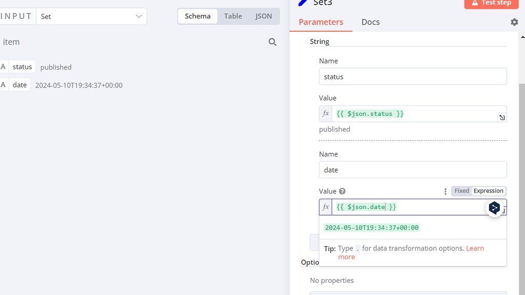Click the blue data mapper icon on the date expression
The image size is (525, 295).
[x=494, y=208]
